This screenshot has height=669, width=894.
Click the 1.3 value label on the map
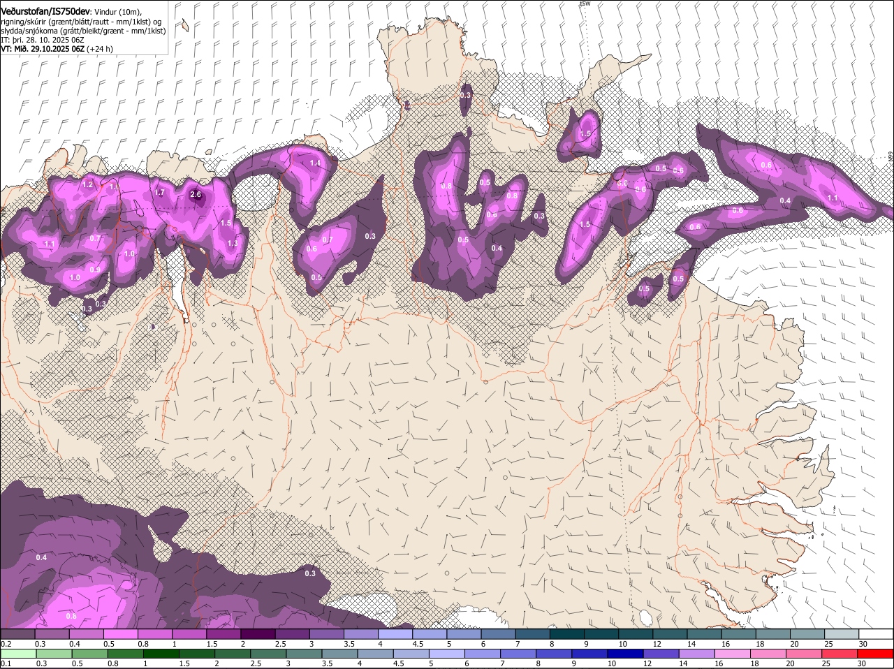[233, 243]
